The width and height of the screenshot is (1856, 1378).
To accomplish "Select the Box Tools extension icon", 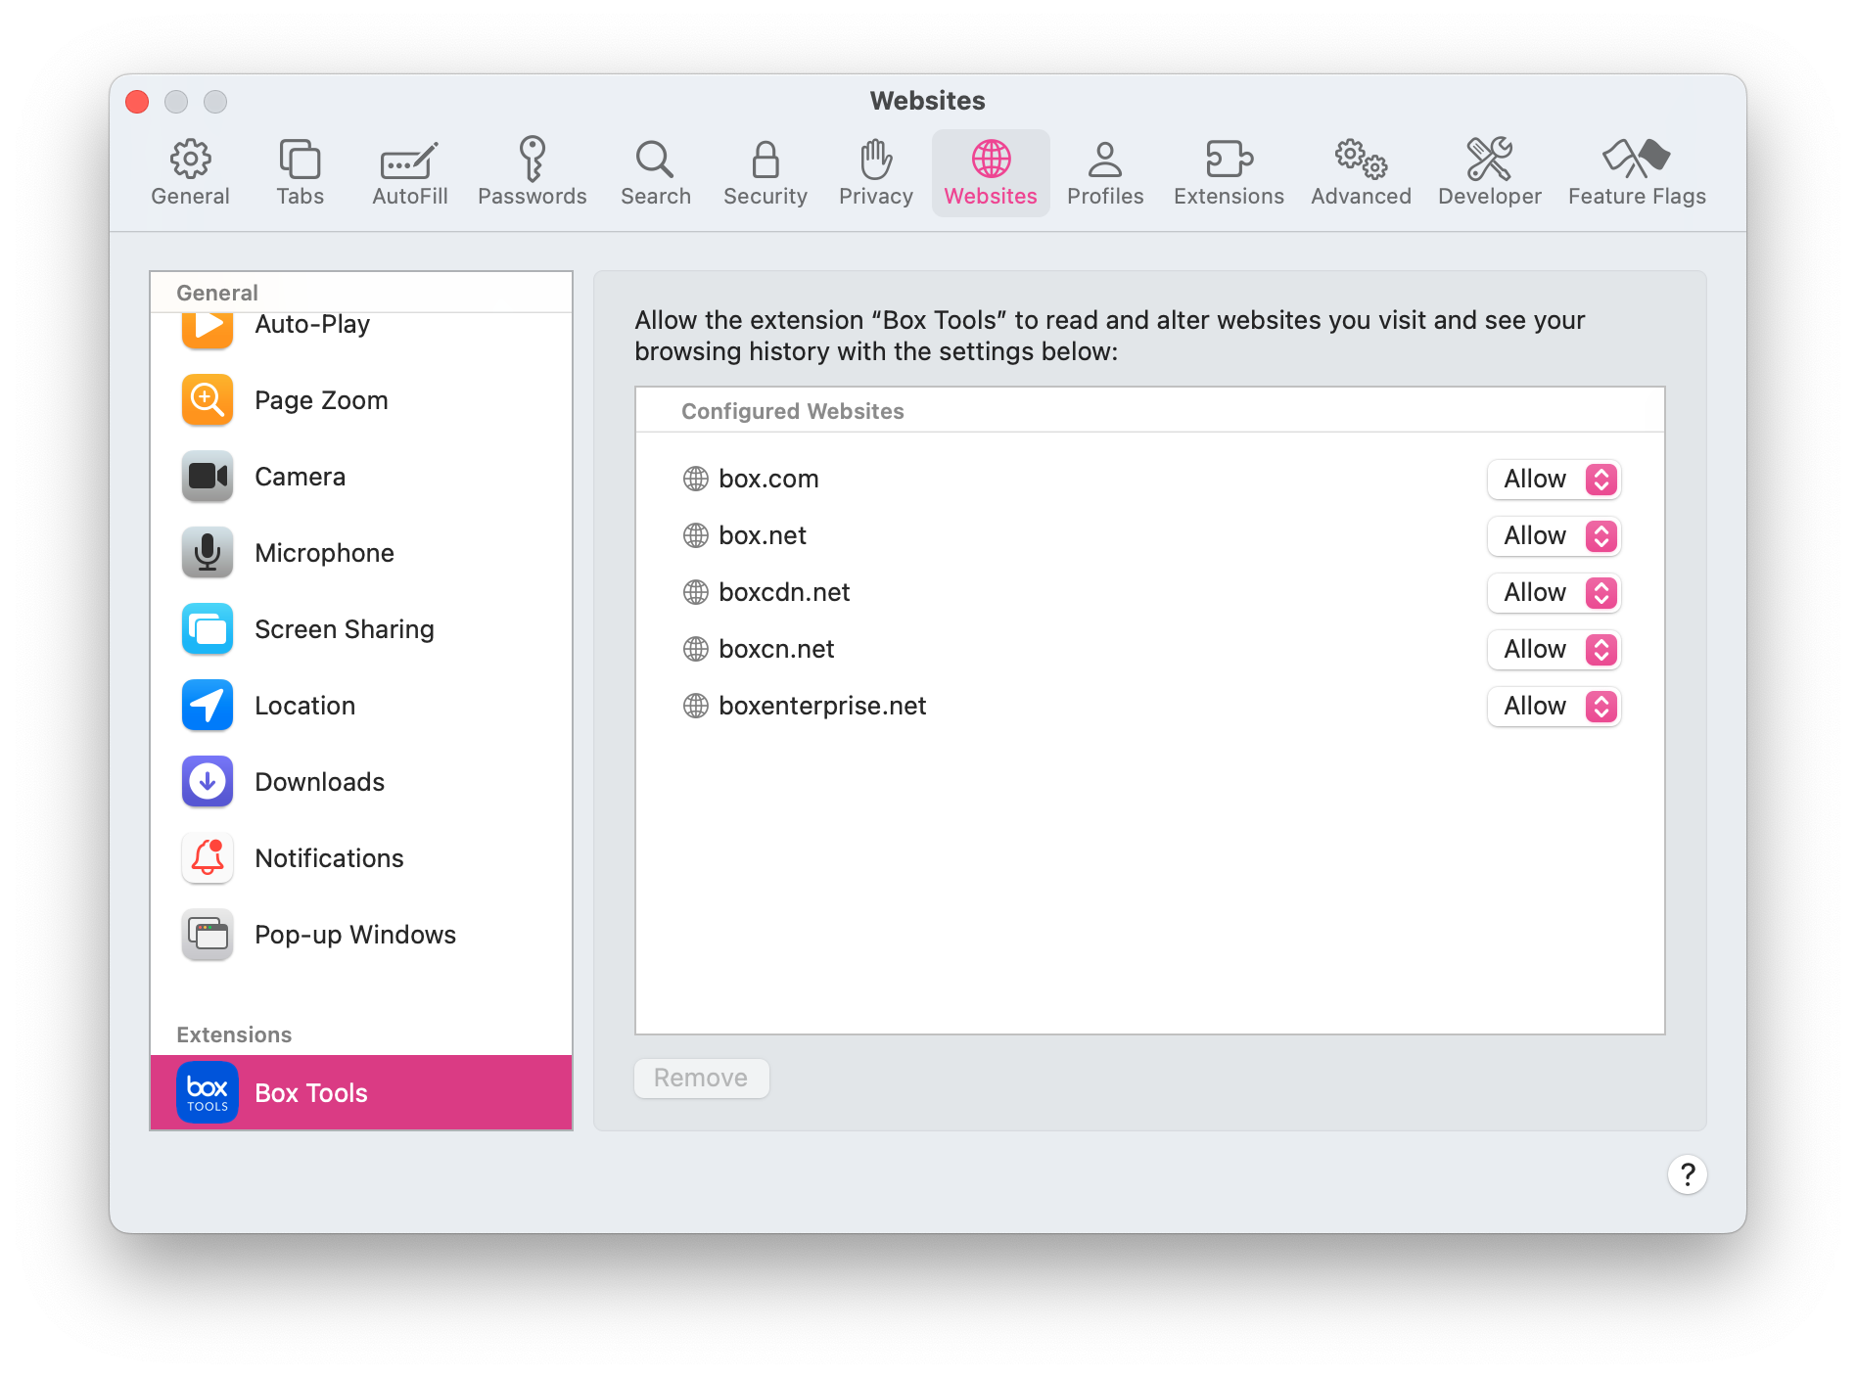I will (x=208, y=1092).
